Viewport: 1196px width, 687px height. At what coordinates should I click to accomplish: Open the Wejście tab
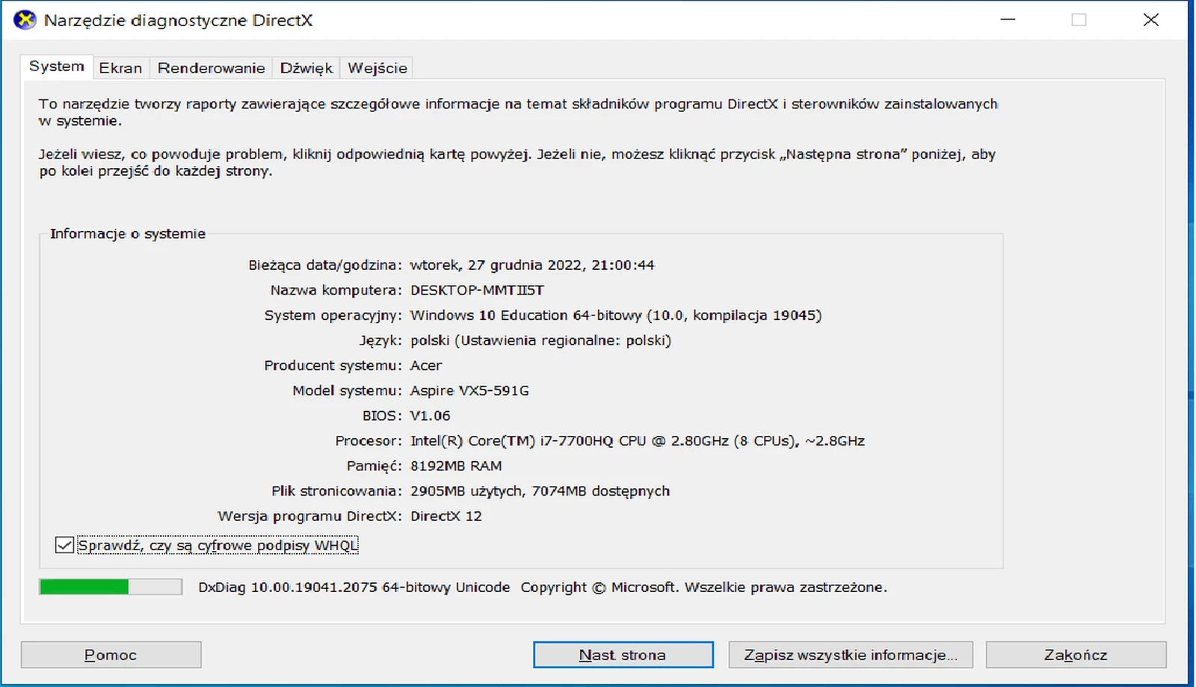[x=377, y=68]
